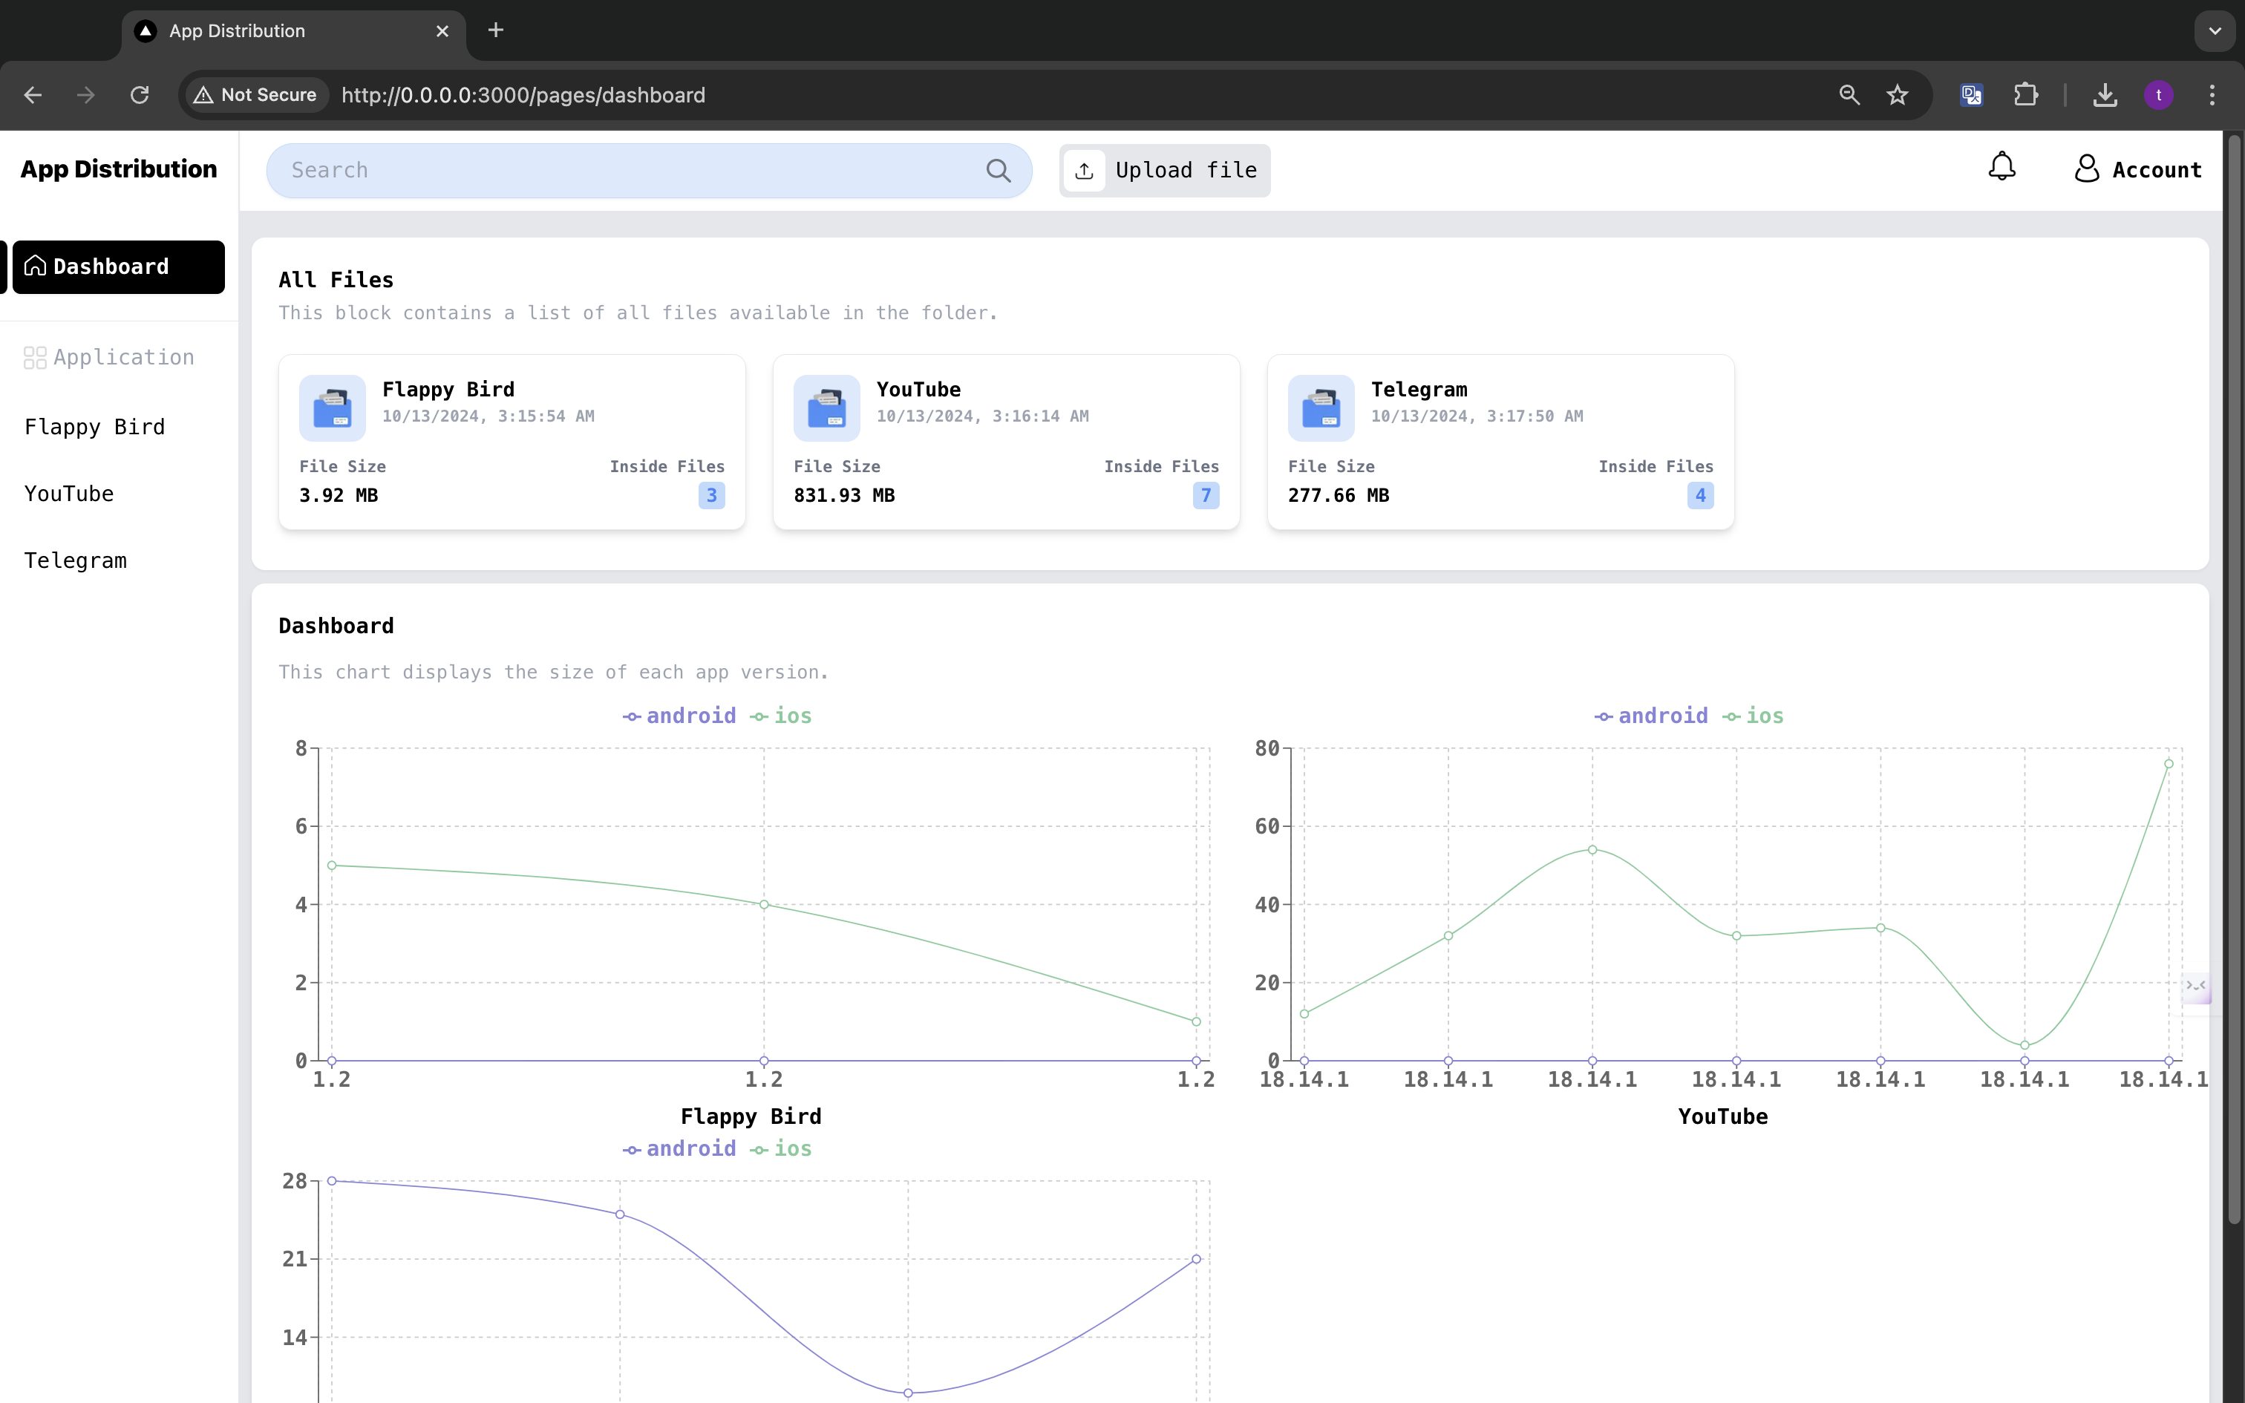The image size is (2245, 1403).
Task: Open Telegram link in the sidebar
Action: [75, 560]
